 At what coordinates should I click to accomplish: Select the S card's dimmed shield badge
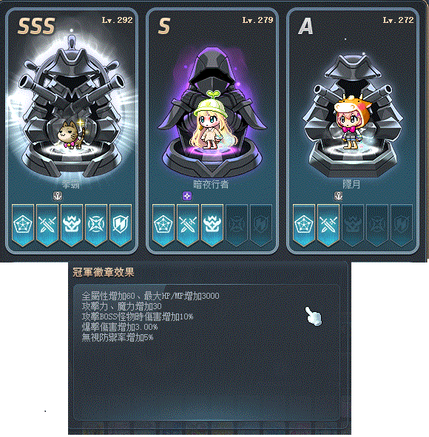[x=261, y=226]
